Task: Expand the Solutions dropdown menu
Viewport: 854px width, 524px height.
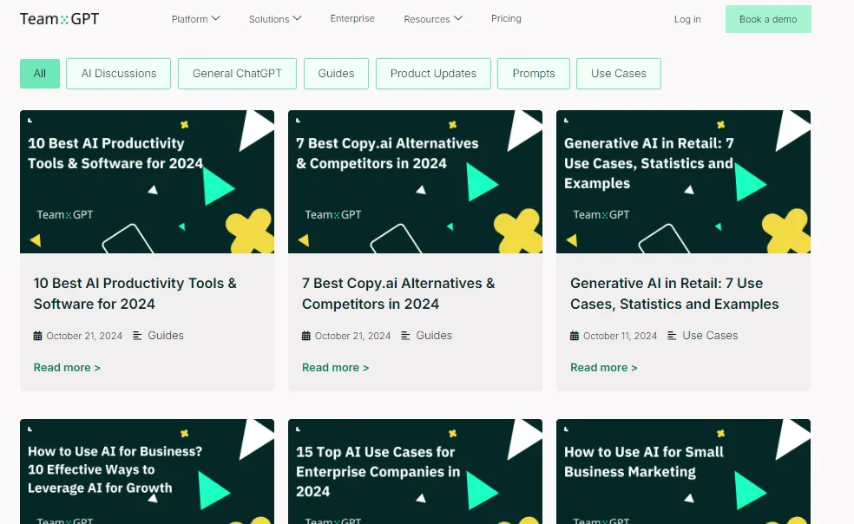Action: [275, 19]
